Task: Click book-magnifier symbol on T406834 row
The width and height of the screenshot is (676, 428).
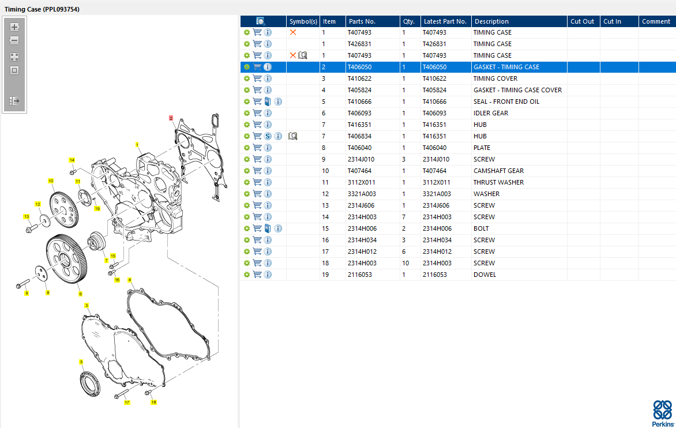Action: (x=292, y=136)
